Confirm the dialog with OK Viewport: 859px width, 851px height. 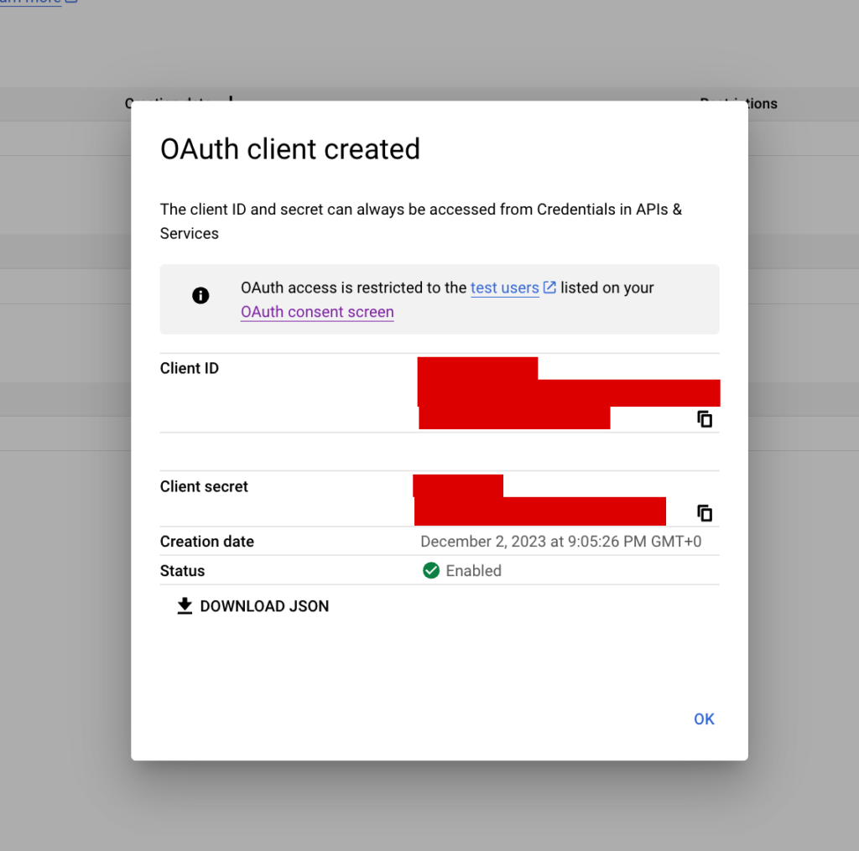[704, 719]
